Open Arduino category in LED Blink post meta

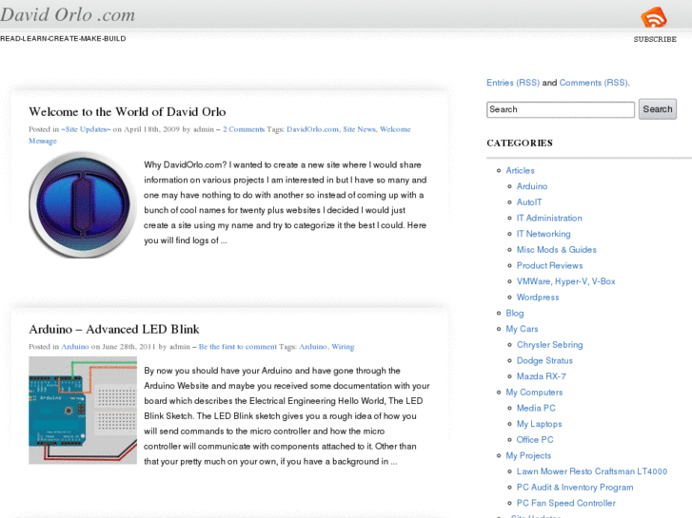pos(75,347)
